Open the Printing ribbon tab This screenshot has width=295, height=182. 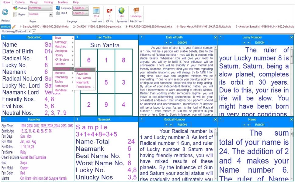[48, 2]
